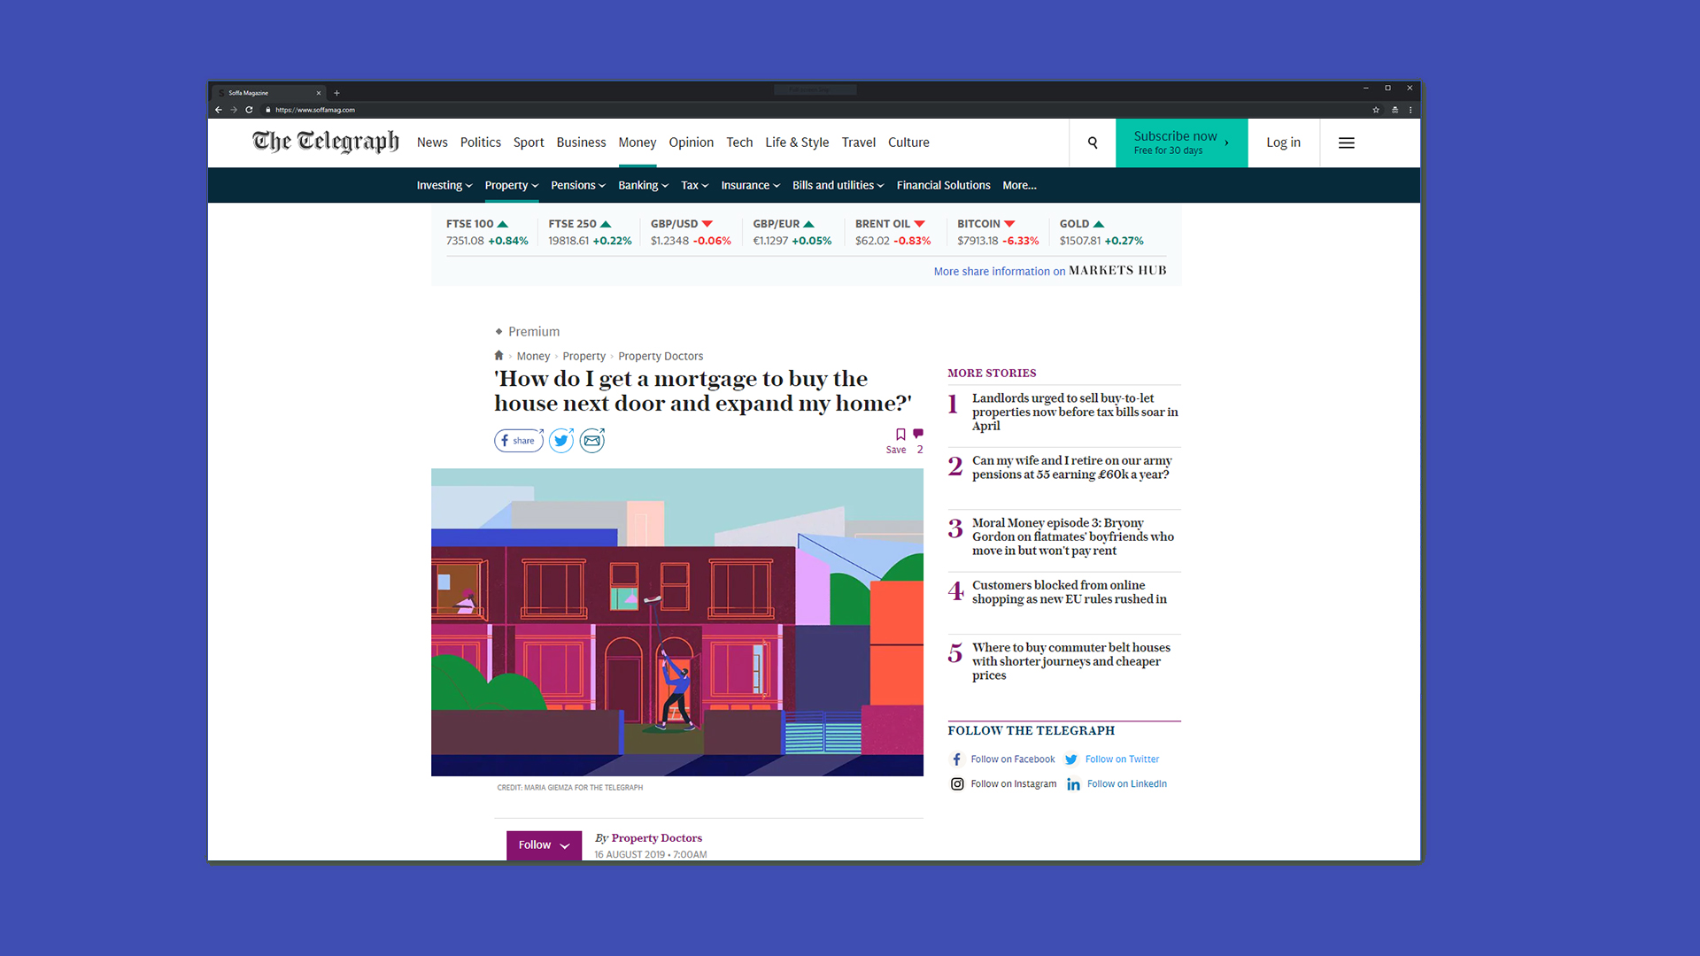Share article on Twitter icon

(561, 440)
